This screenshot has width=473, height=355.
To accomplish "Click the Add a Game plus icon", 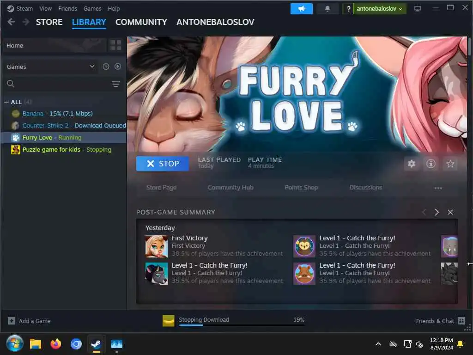I will pyautogui.click(x=12, y=321).
